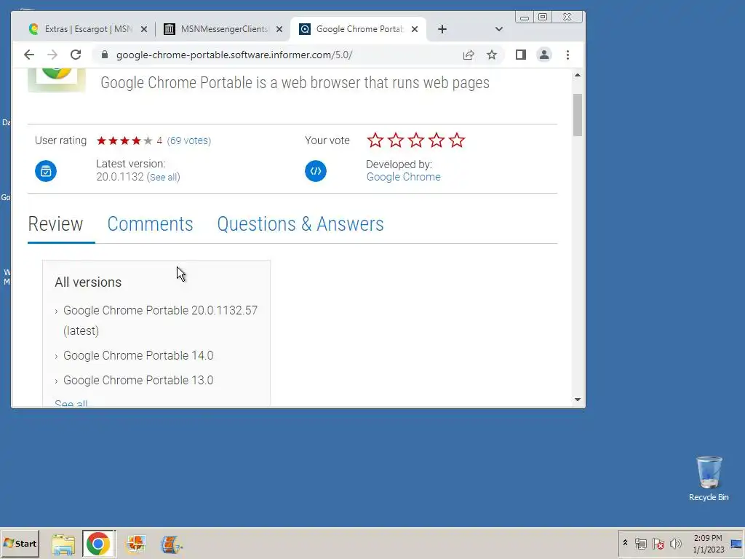Open the Windows Start menu
Image resolution: width=745 pixels, height=559 pixels.
[20, 543]
